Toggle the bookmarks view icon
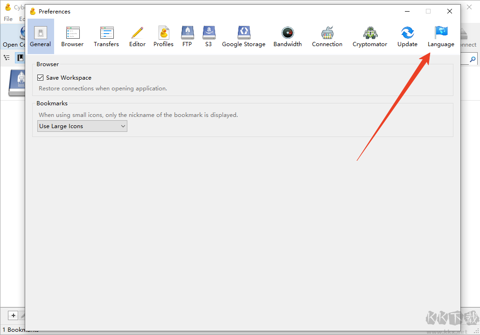 pyautogui.click(x=20, y=57)
